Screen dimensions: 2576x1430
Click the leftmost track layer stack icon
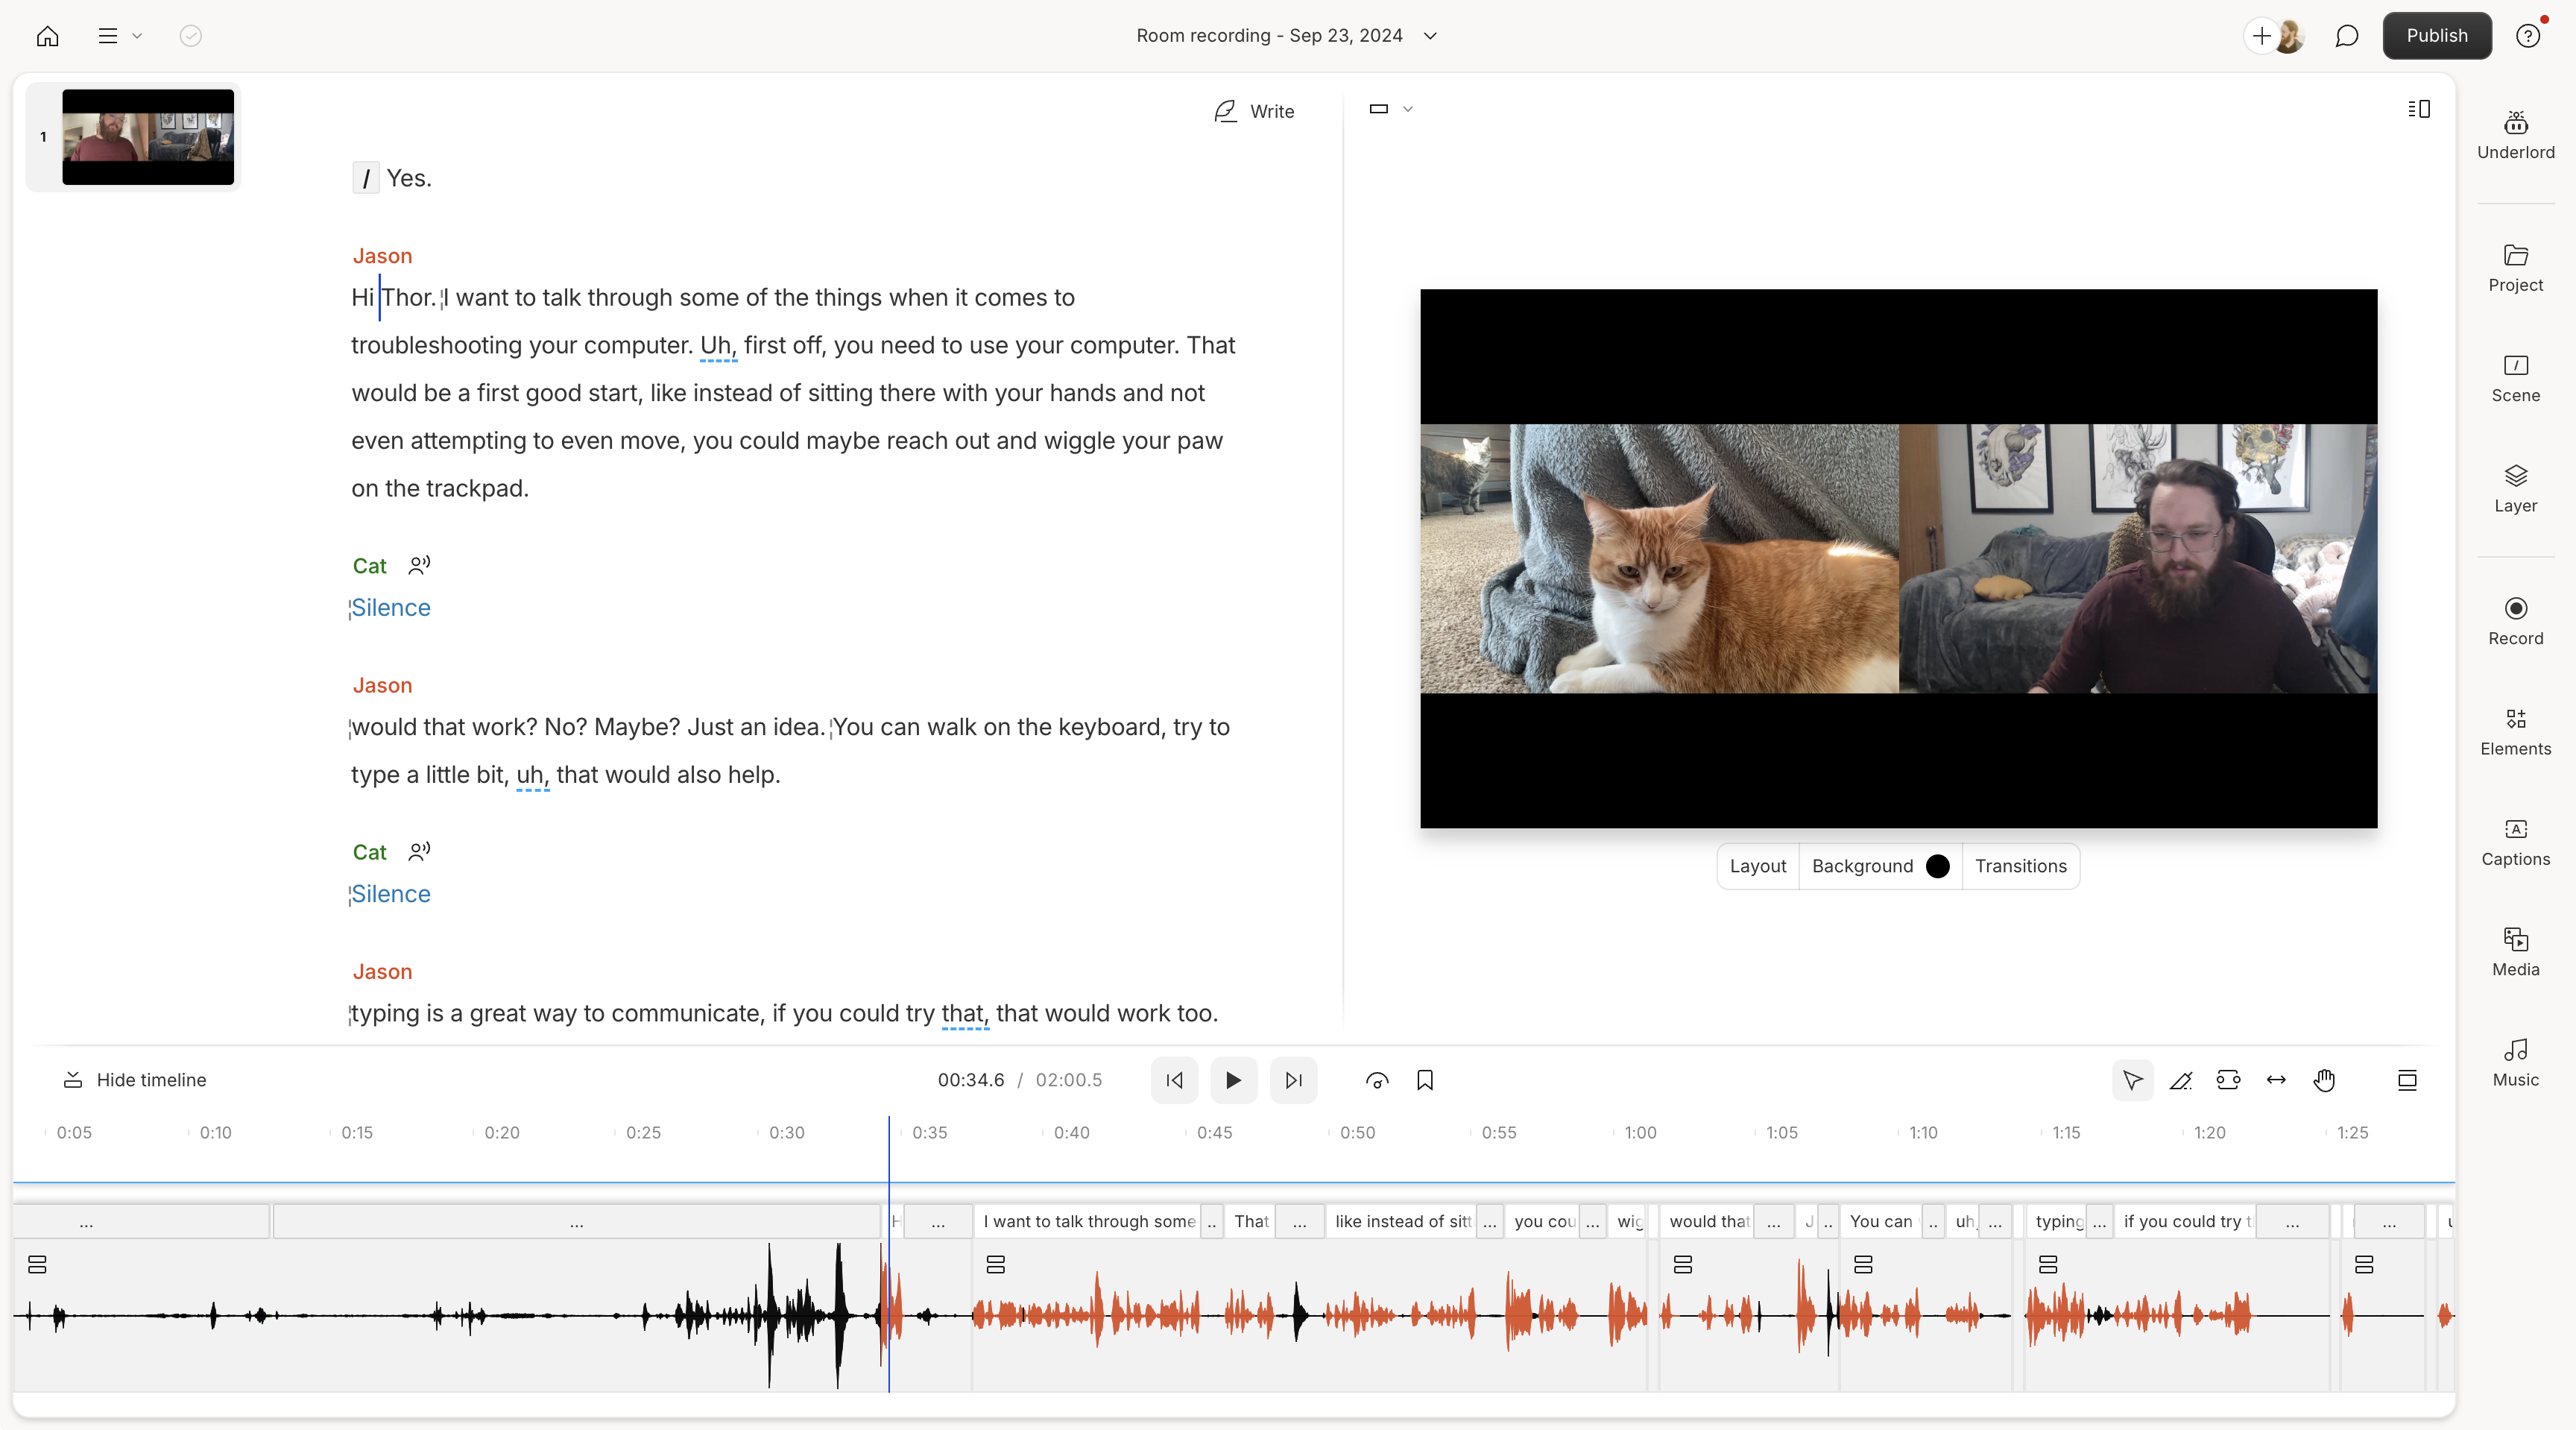37,1265
